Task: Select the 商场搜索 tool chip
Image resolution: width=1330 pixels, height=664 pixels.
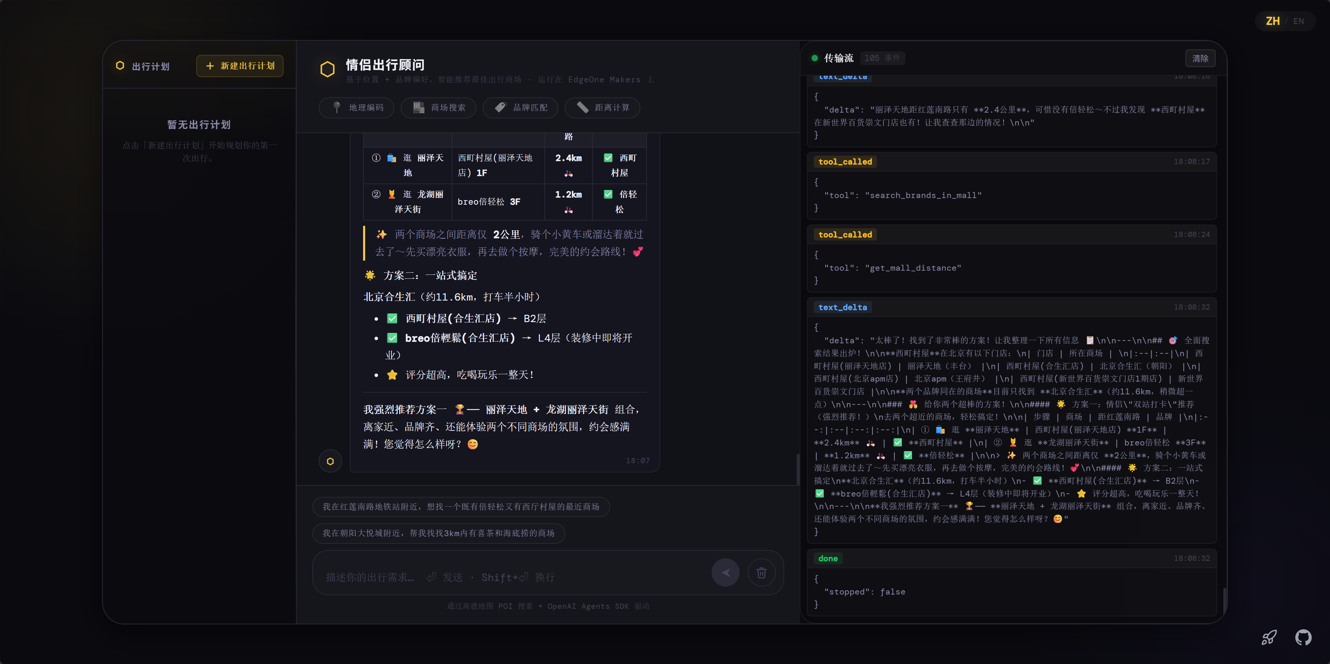Action: tap(438, 107)
